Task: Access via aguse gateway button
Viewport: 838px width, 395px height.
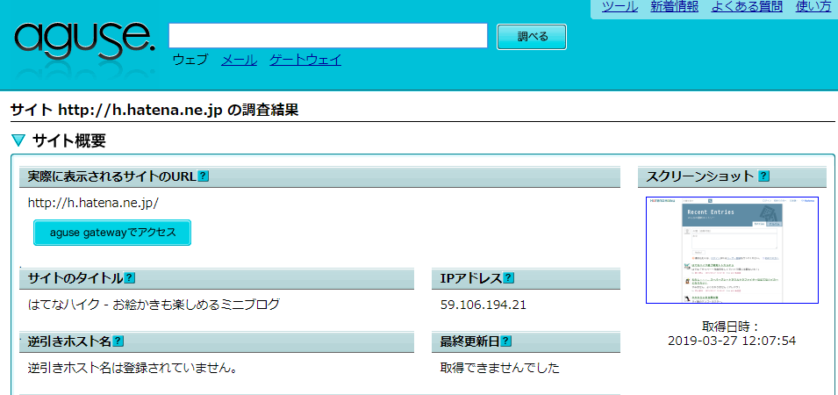Action: [112, 233]
